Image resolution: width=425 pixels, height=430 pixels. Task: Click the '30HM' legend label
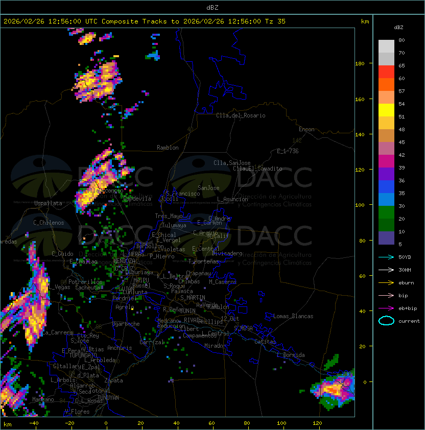[405, 270]
